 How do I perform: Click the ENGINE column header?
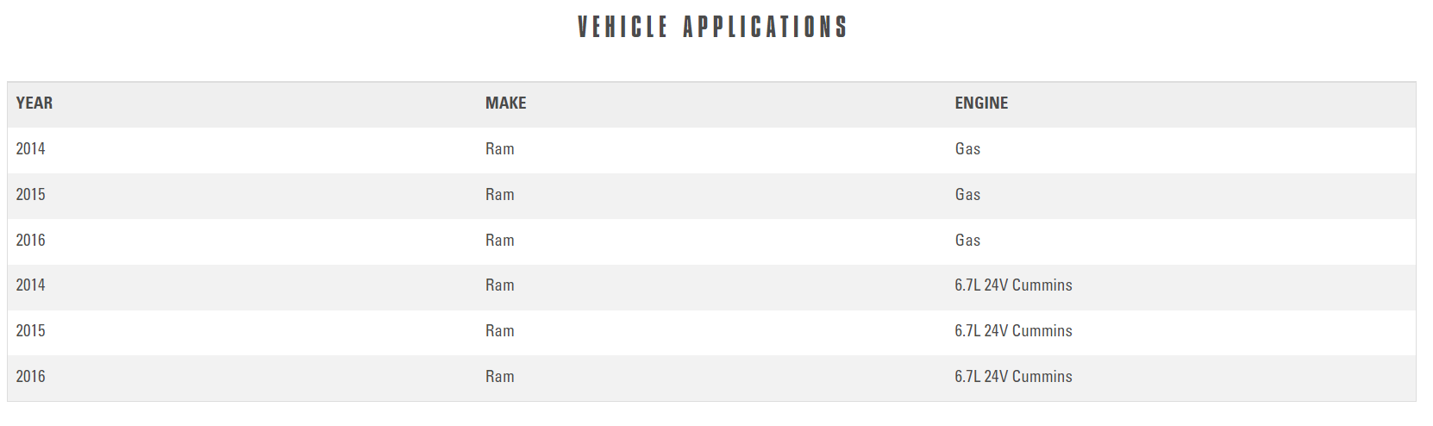click(x=981, y=103)
